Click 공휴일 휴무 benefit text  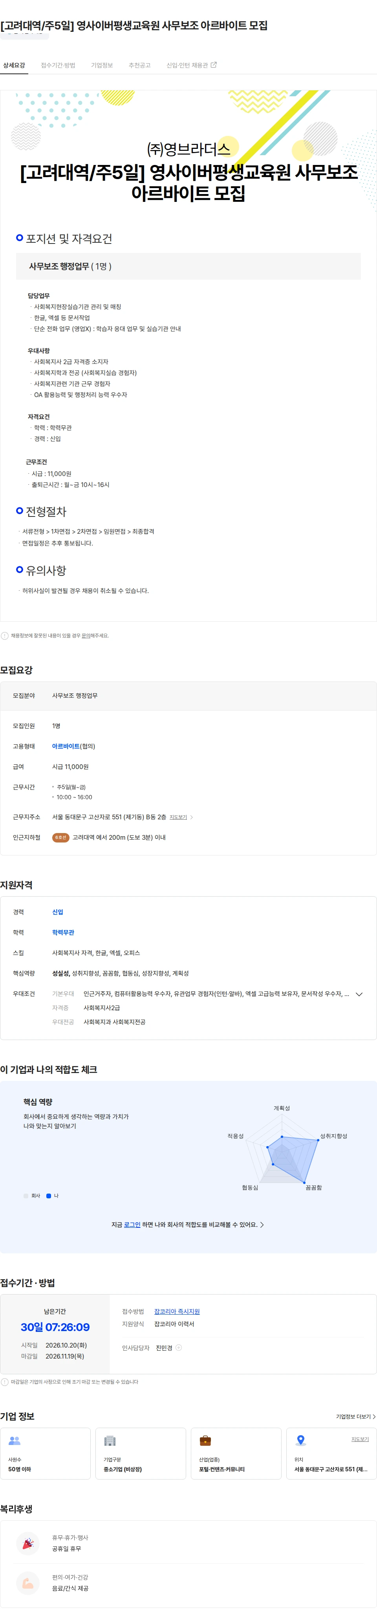[x=66, y=1549]
